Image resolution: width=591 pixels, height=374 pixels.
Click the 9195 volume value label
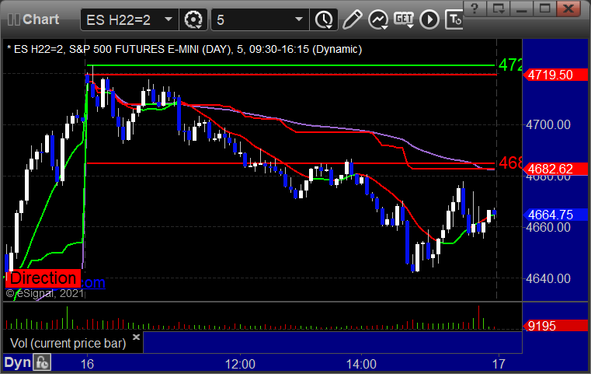pos(555,326)
